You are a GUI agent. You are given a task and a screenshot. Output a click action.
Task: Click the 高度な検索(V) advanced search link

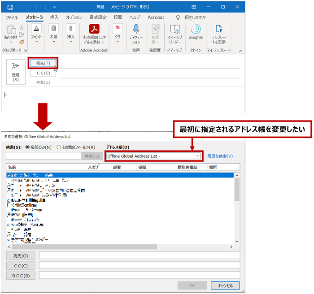coord(220,156)
